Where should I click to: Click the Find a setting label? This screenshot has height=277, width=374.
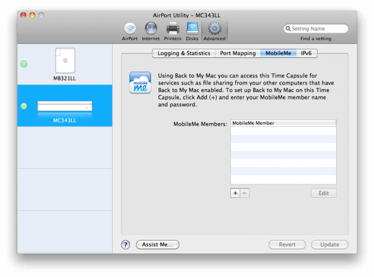[x=316, y=38]
